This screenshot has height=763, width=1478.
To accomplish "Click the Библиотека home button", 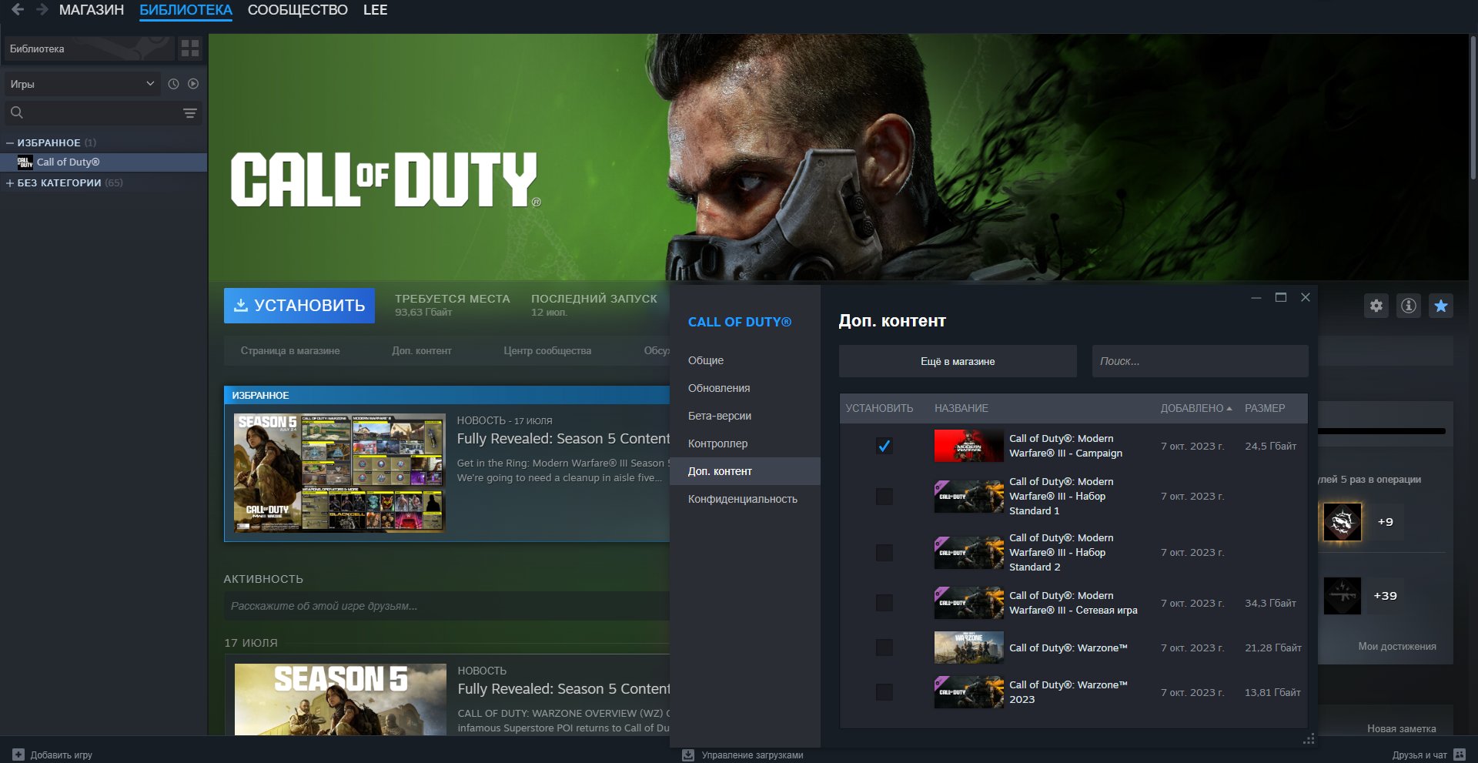I will point(89,49).
